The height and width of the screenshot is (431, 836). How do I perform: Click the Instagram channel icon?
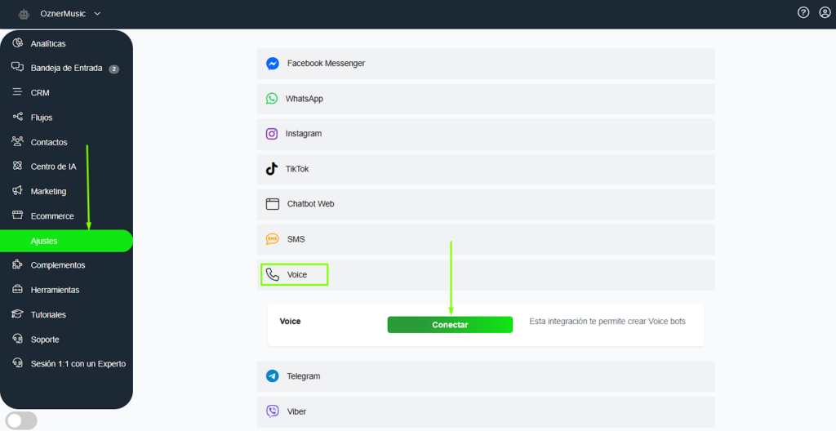click(x=272, y=134)
